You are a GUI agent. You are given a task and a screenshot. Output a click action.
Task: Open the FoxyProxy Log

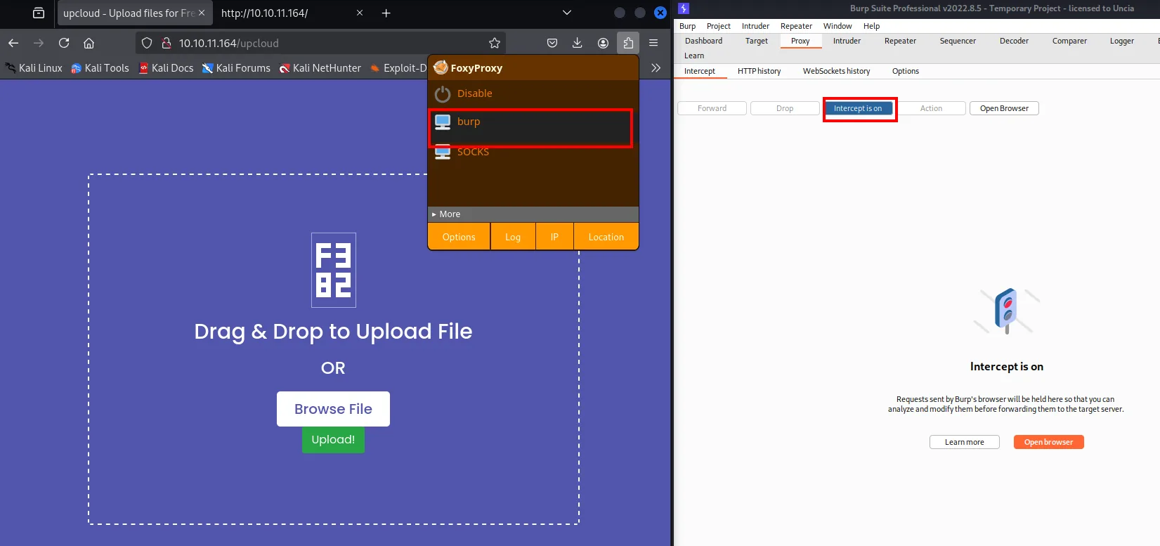tap(513, 237)
